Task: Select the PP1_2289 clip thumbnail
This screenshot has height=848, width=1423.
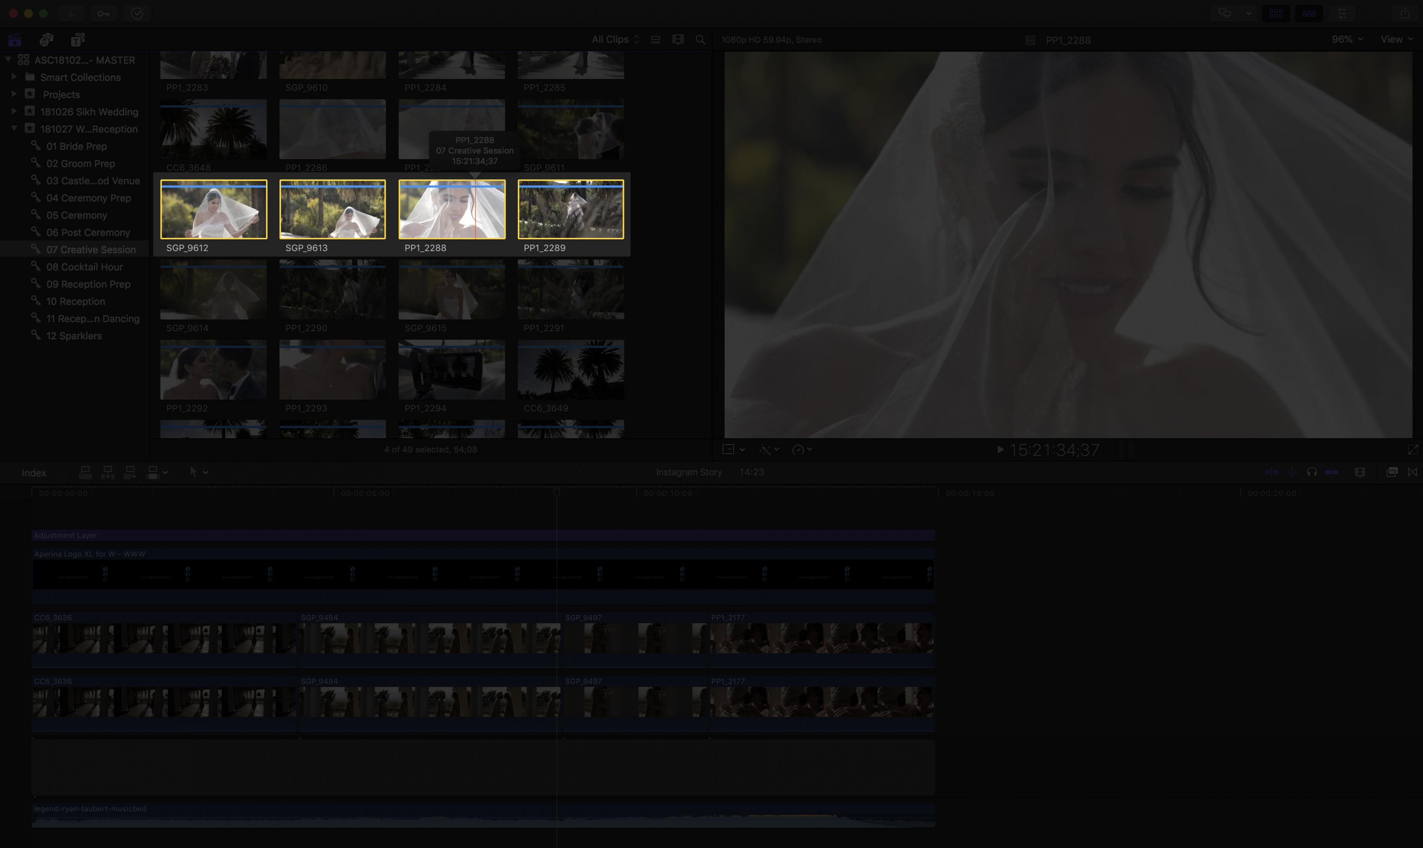Action: (x=570, y=209)
